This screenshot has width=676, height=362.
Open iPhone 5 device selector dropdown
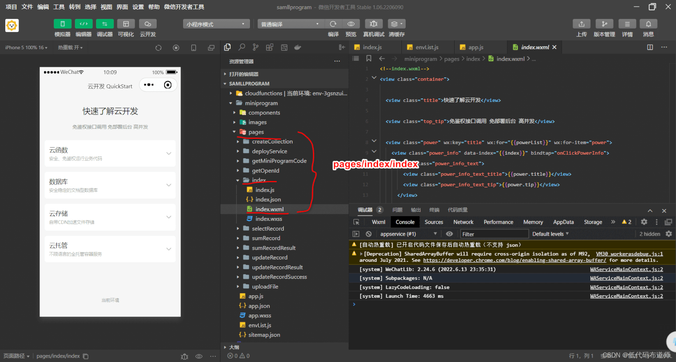click(x=26, y=47)
